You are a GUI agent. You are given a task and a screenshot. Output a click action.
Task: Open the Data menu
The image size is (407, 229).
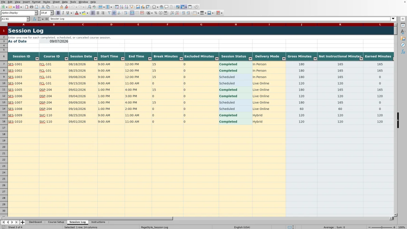tap(65, 2)
